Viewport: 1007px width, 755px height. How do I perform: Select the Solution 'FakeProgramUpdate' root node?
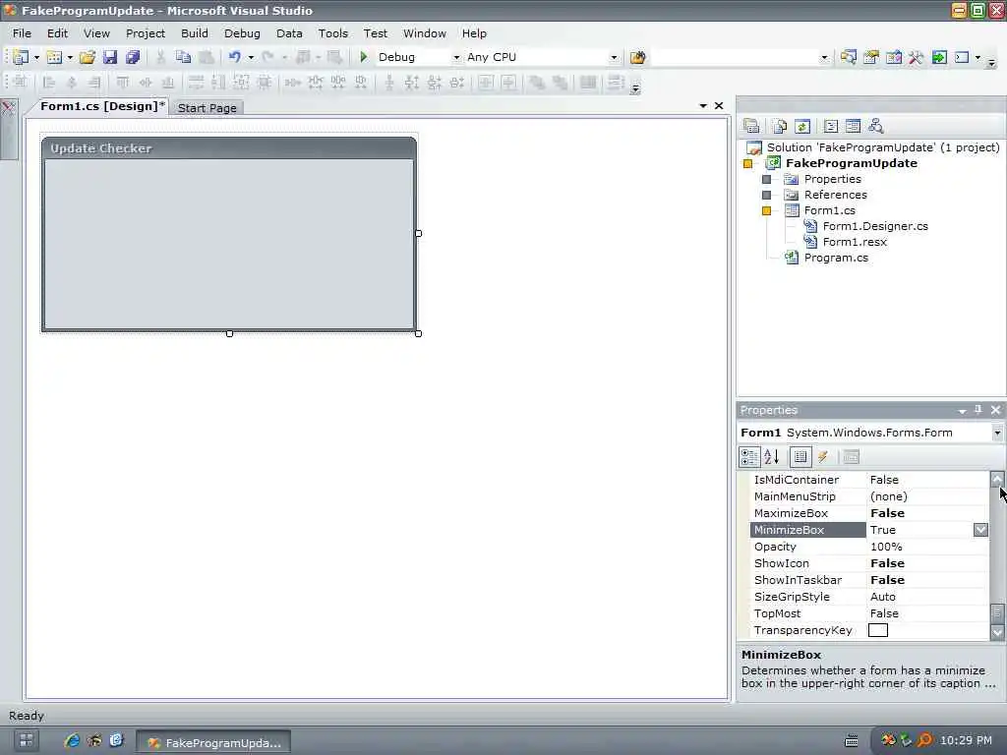[882, 147]
